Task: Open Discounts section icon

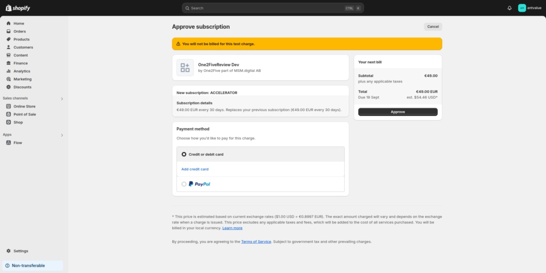Action: [x=9, y=87]
